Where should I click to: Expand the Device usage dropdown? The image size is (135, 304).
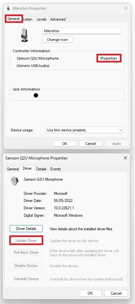pos(85,130)
